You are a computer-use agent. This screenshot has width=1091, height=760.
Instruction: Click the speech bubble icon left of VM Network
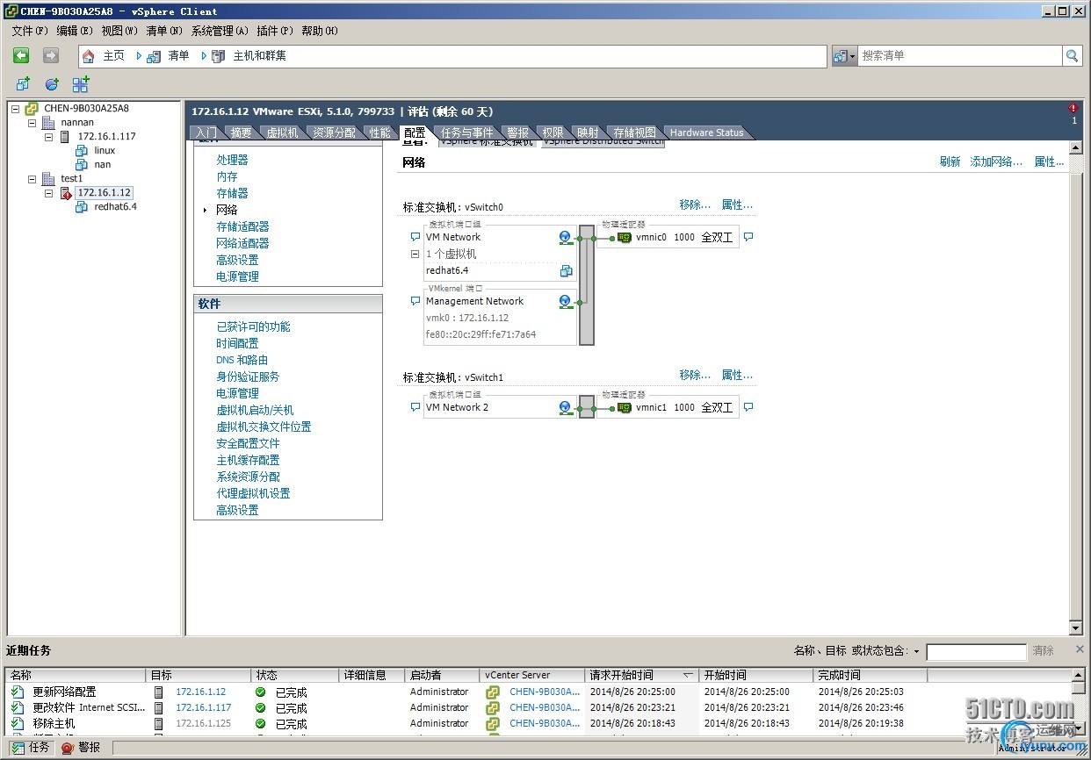coord(415,237)
